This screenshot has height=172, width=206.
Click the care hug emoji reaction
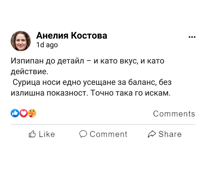tap(32, 113)
